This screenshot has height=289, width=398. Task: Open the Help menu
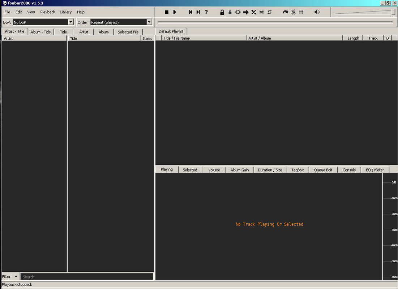click(81, 12)
